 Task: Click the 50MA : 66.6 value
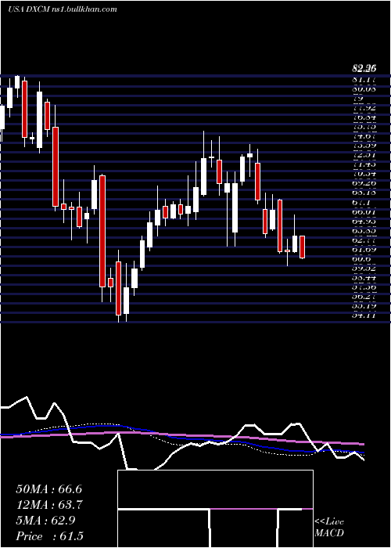48,489
